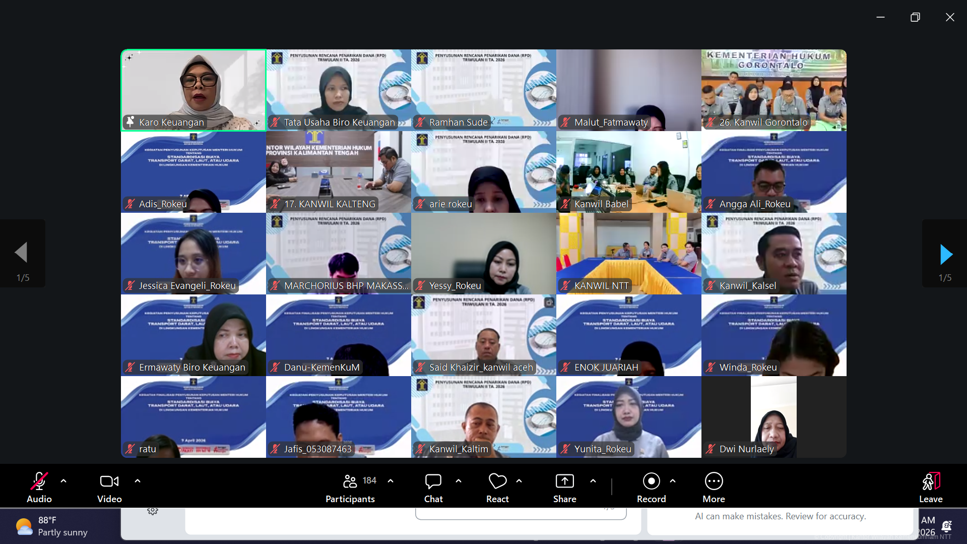The height and width of the screenshot is (544, 967).
Task: Go to previous gallery page
Action: coord(22,253)
